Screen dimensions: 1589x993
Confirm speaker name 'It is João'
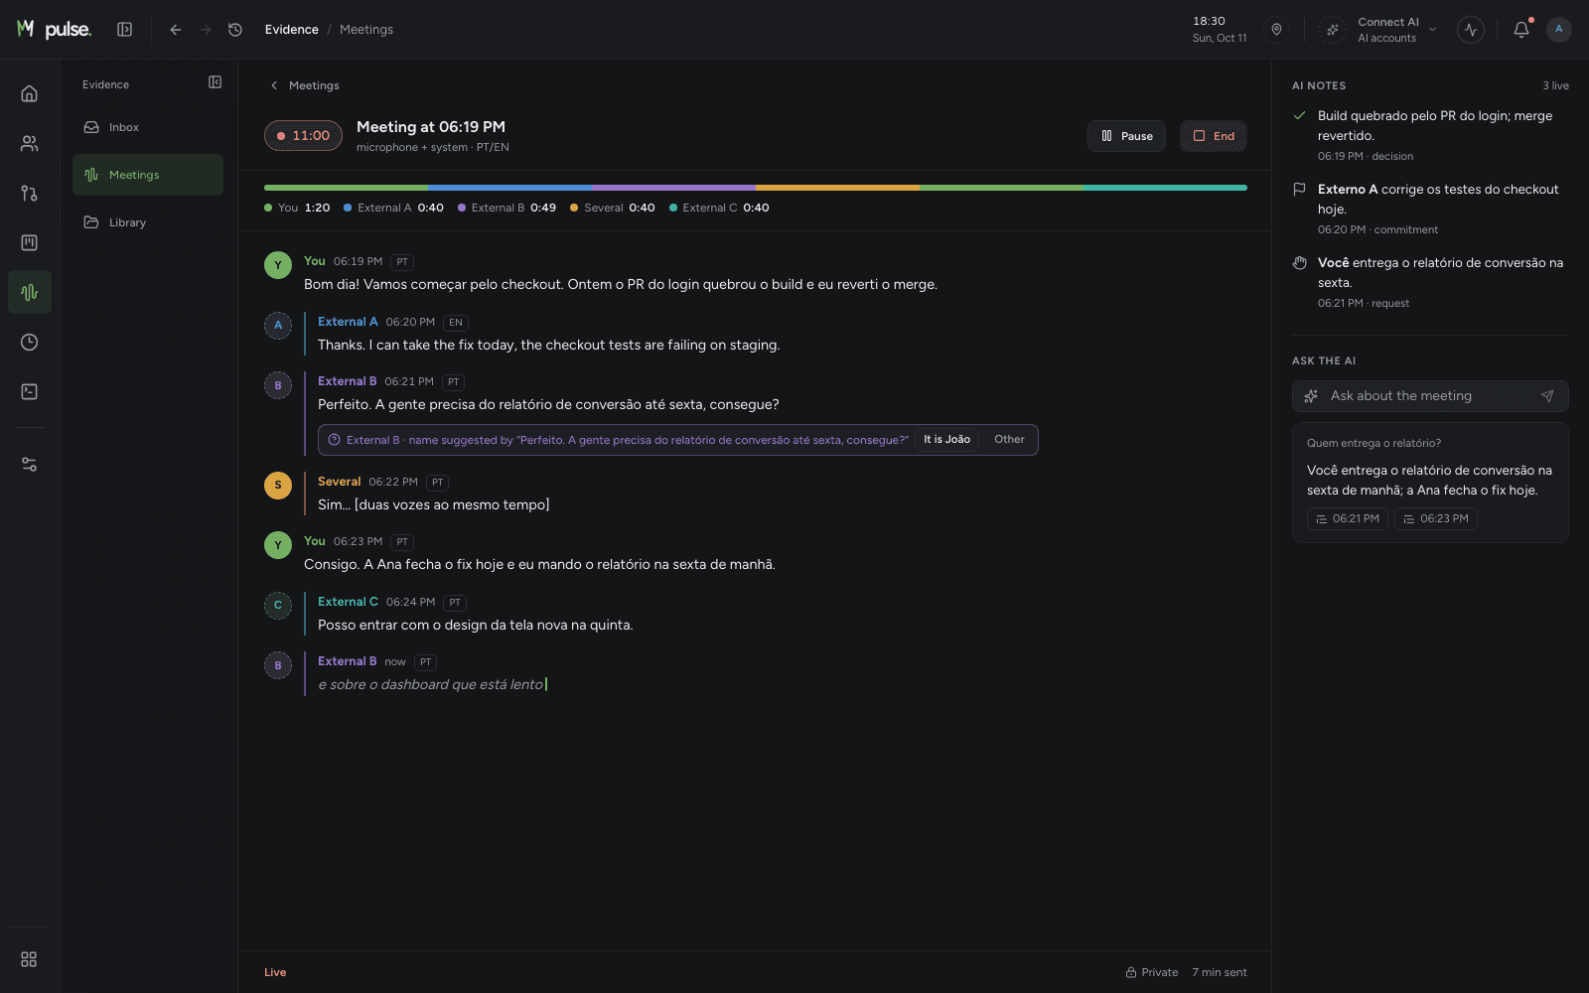pyautogui.click(x=946, y=440)
